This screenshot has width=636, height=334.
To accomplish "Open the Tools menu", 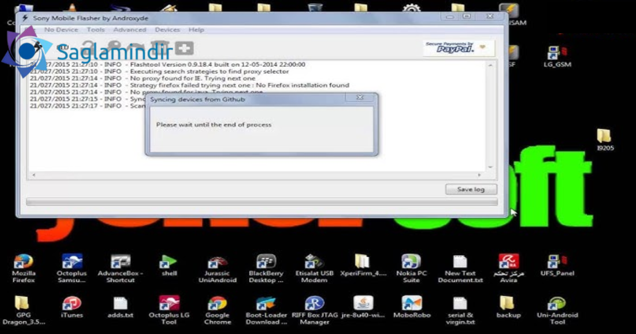I will (x=95, y=30).
